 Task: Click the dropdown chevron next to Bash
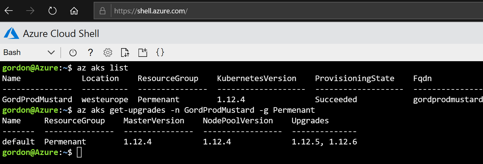(51, 52)
